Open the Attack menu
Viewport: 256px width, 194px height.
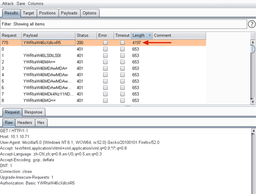point(8,4)
